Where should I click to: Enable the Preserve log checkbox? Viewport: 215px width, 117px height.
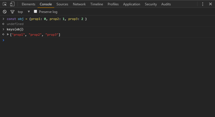36,12
